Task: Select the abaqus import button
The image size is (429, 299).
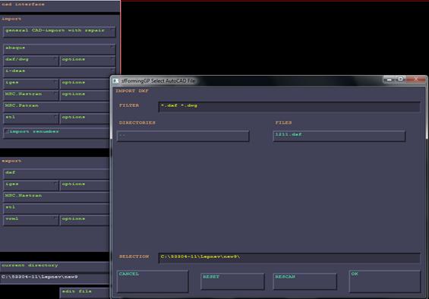Action: tap(59, 49)
